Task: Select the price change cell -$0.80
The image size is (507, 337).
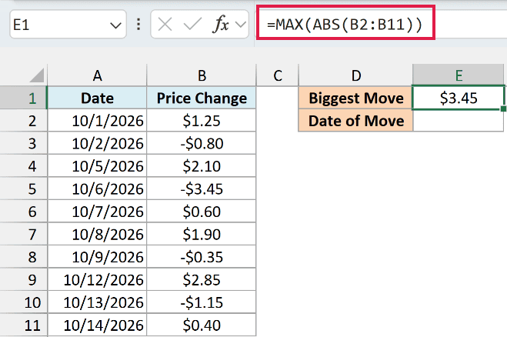Action: tap(202, 143)
